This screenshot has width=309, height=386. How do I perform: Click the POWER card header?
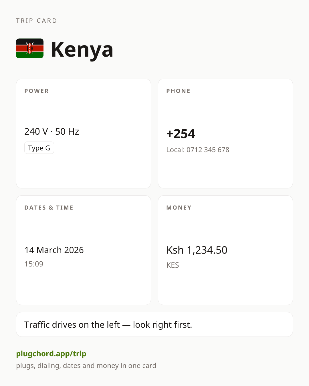pos(37,91)
